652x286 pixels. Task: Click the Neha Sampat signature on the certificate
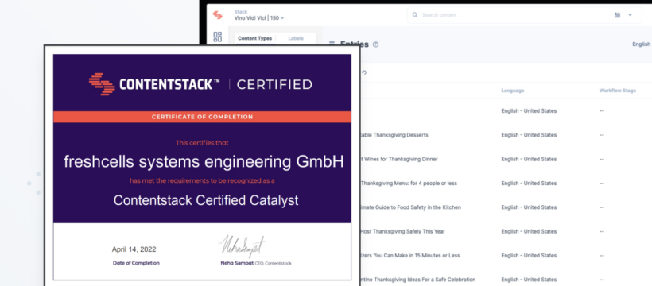tap(242, 246)
